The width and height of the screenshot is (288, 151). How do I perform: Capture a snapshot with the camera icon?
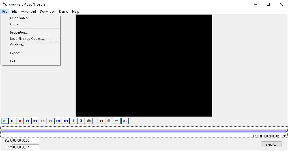pos(89,121)
